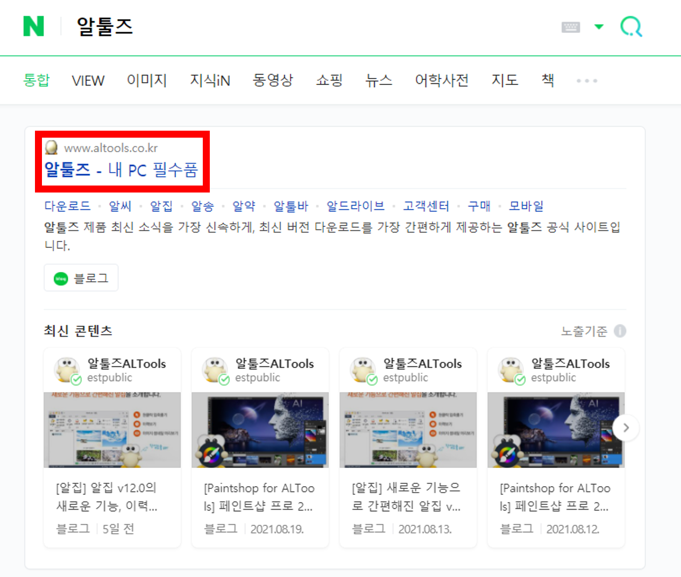Expand the search history dropdown arrow
681x577 pixels.
[x=599, y=26]
